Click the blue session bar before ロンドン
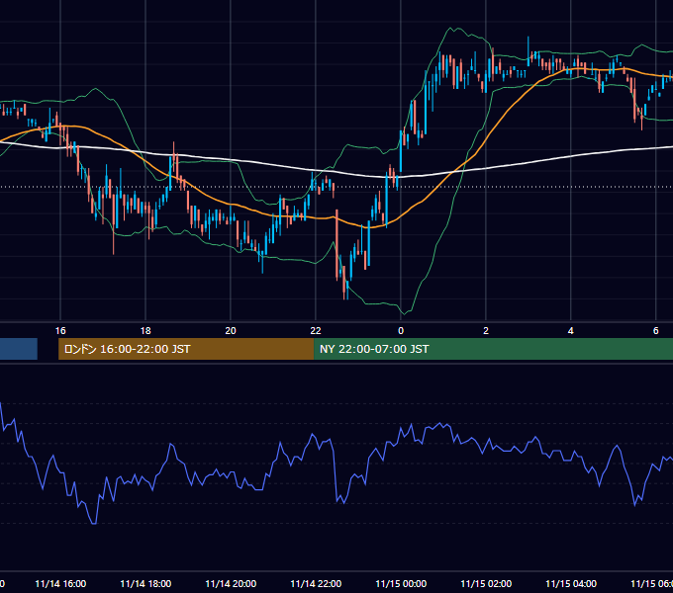This screenshot has height=593, width=673. pyautogui.click(x=19, y=349)
